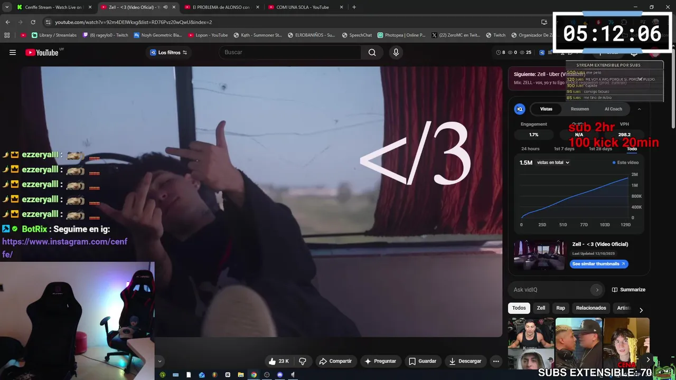Click the browser address bar URL
This screenshot has height=380, width=676.
pyautogui.click(x=134, y=22)
